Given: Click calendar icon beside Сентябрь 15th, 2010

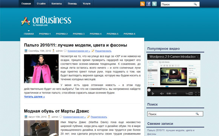Looking at the screenshot, I should point(26,51).
